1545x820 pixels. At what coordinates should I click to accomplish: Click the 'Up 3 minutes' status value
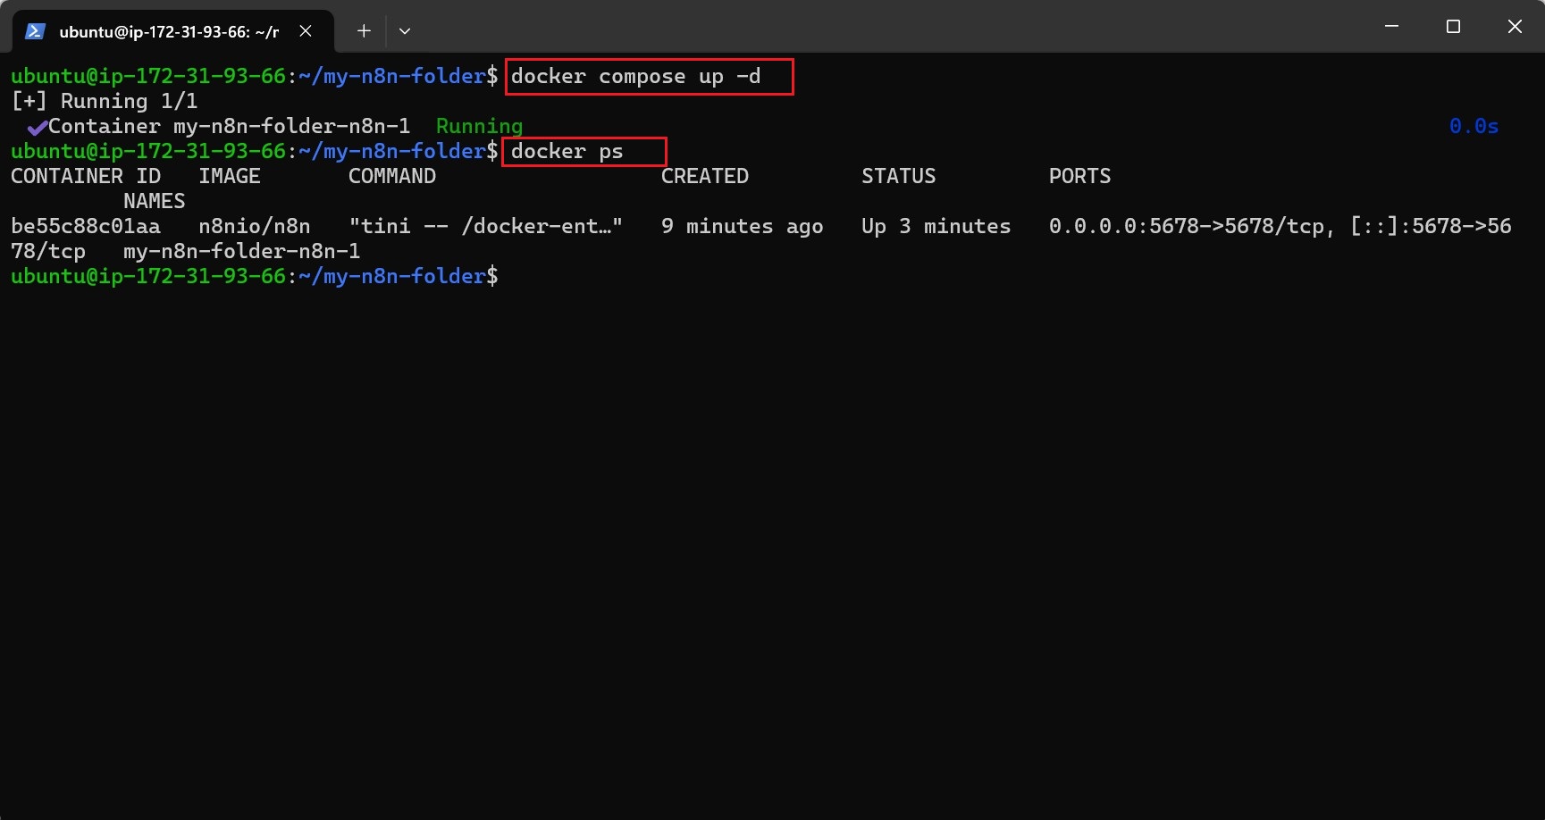click(936, 227)
